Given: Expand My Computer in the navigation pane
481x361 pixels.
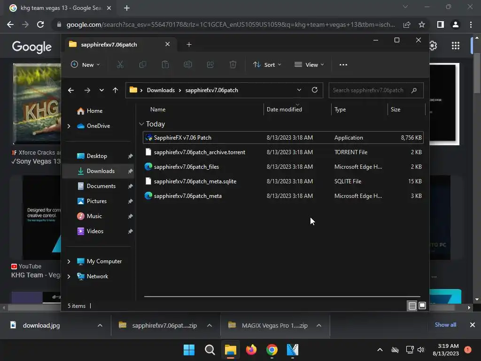Looking at the screenshot, I should pos(69,261).
